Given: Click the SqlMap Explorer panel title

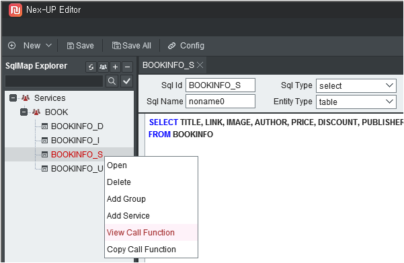Looking at the screenshot, I should click(x=36, y=66).
